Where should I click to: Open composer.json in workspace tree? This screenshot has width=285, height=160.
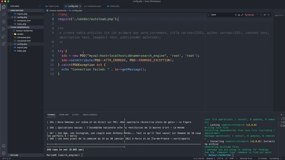pos(24,37)
